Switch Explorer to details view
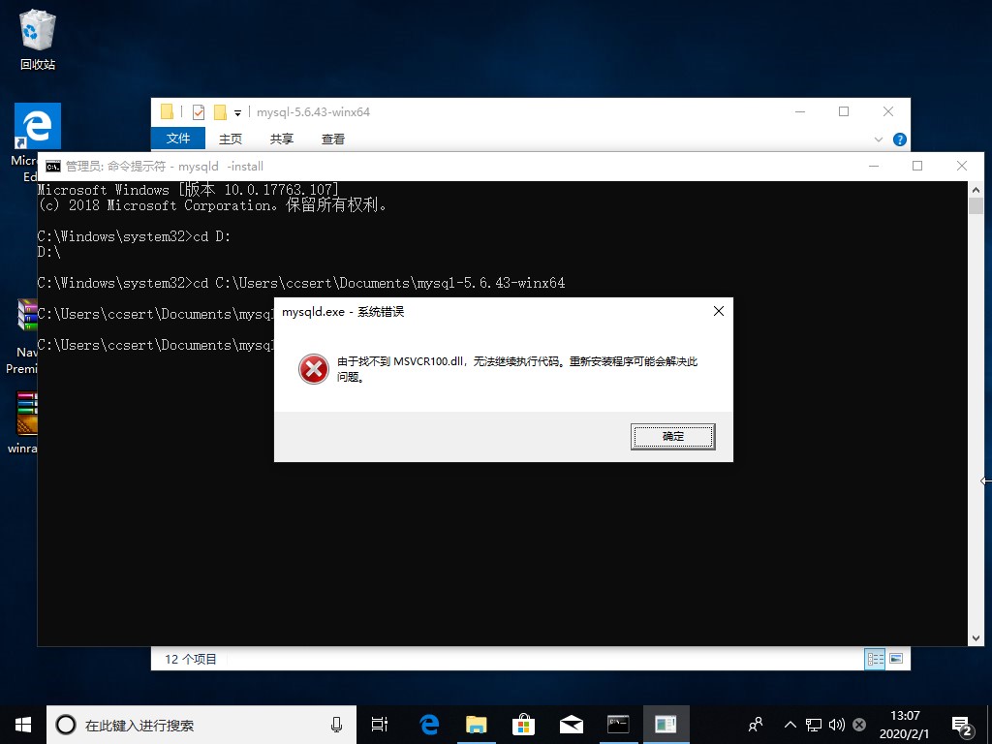Screen dimensions: 992x744 [x=875, y=659]
